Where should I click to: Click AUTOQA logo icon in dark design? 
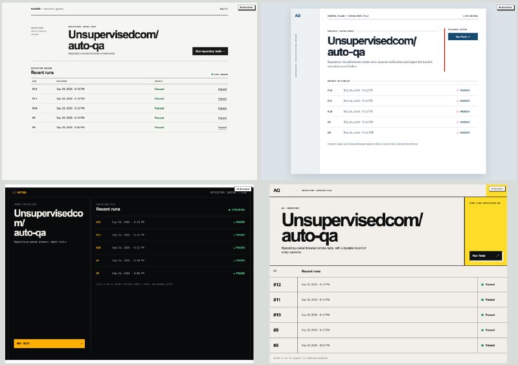pos(14,193)
